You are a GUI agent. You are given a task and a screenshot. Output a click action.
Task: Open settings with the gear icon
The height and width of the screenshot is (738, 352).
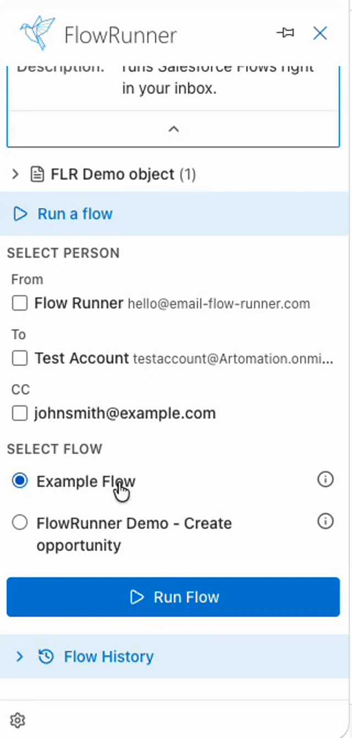(x=18, y=720)
